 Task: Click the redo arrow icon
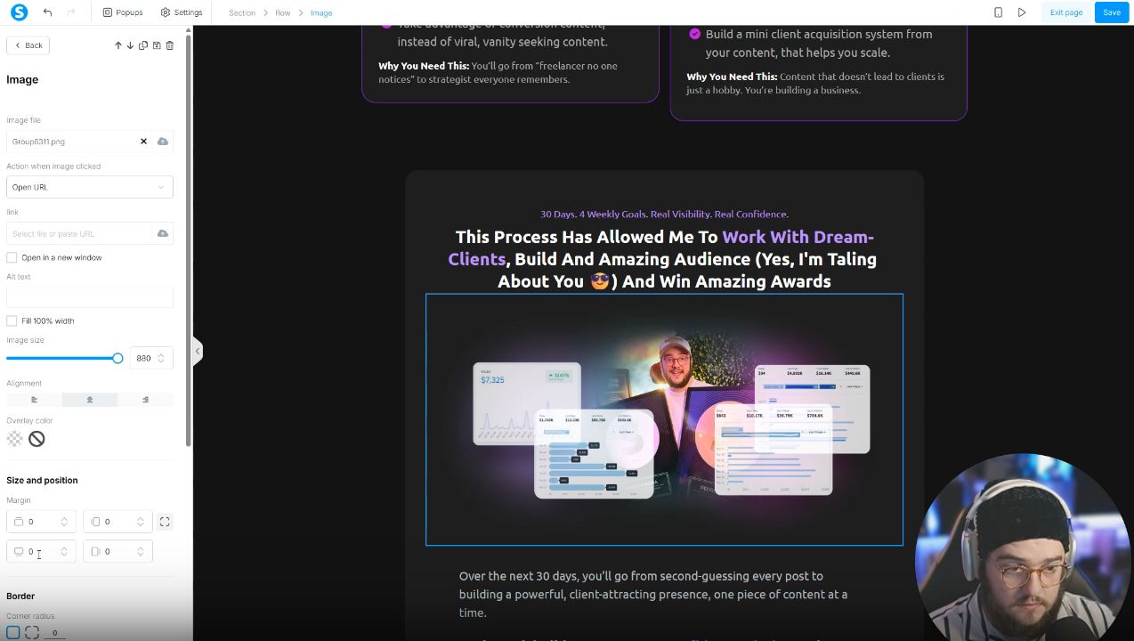(71, 12)
